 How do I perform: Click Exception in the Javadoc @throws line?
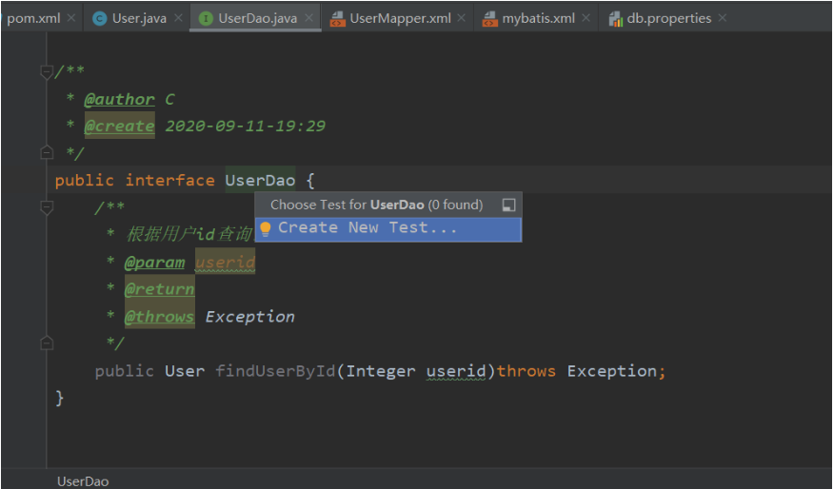coord(250,317)
